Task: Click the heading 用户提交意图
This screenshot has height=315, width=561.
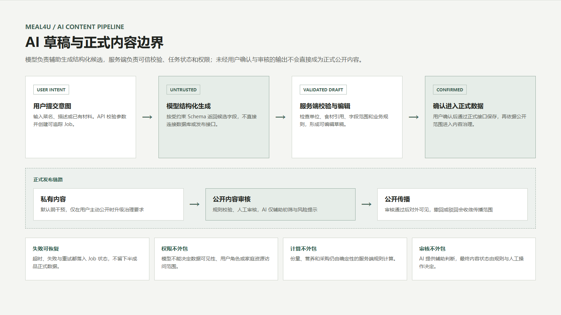Action: coord(52,106)
